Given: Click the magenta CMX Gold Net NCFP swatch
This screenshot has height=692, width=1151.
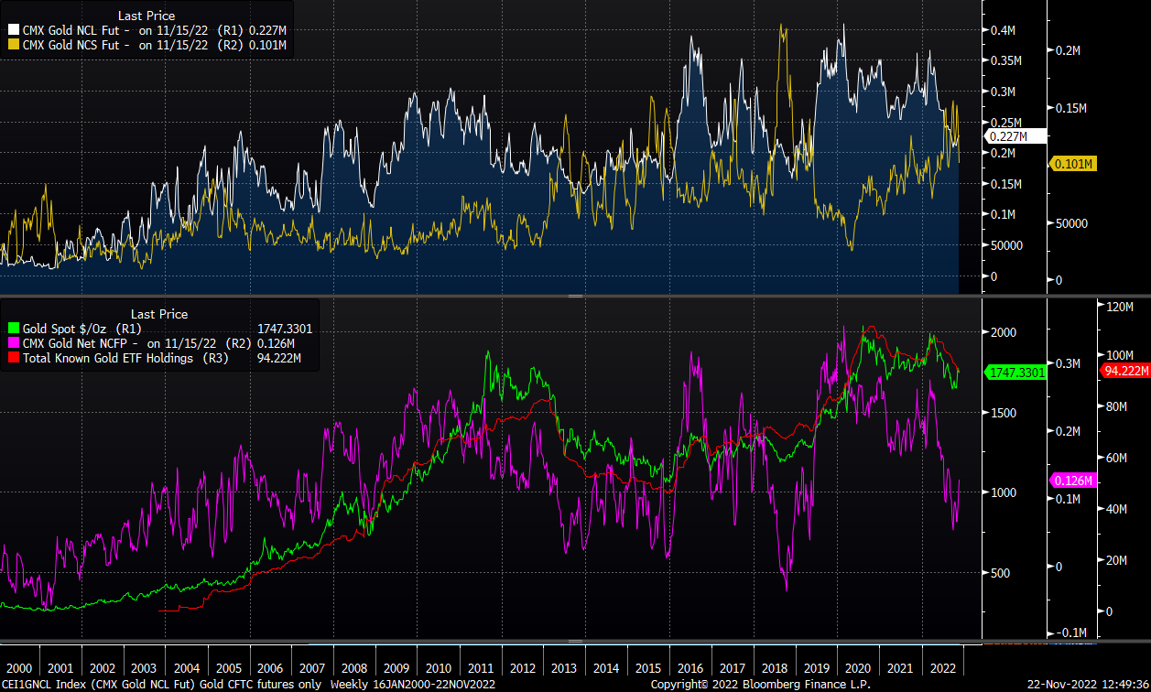Looking at the screenshot, I should pos(13,343).
